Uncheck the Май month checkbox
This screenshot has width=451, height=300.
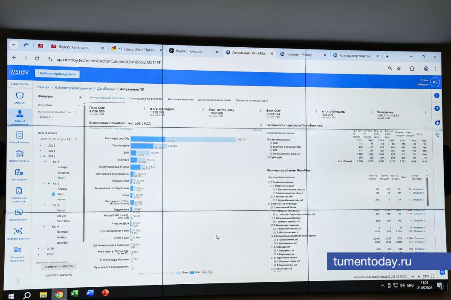53,194
